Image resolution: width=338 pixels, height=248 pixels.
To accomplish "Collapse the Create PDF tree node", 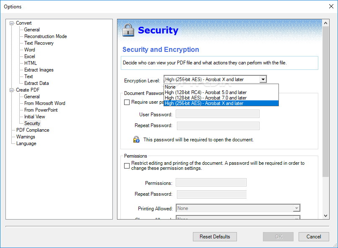I will click(11, 90).
